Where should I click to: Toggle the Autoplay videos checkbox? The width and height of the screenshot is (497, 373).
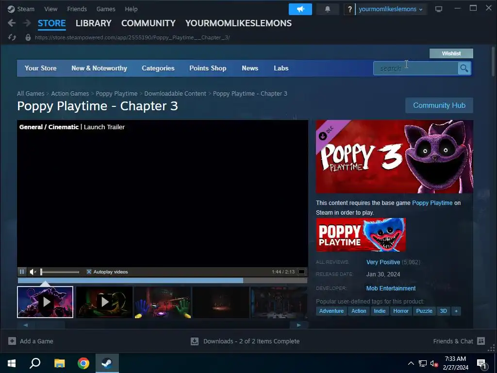(89, 271)
